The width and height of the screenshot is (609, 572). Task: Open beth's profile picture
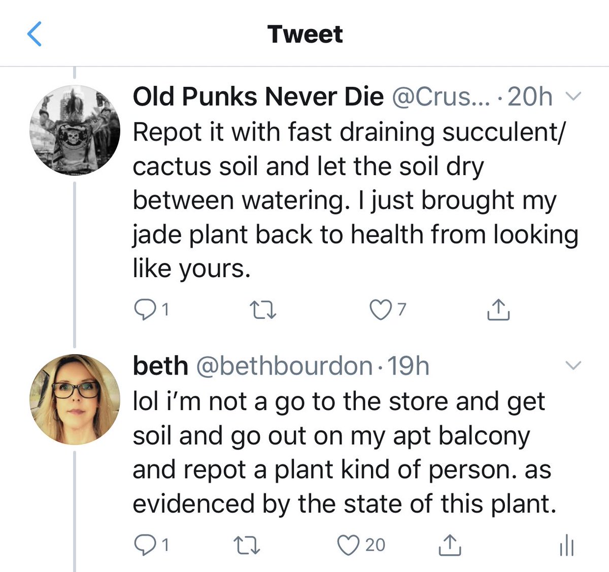click(75, 399)
